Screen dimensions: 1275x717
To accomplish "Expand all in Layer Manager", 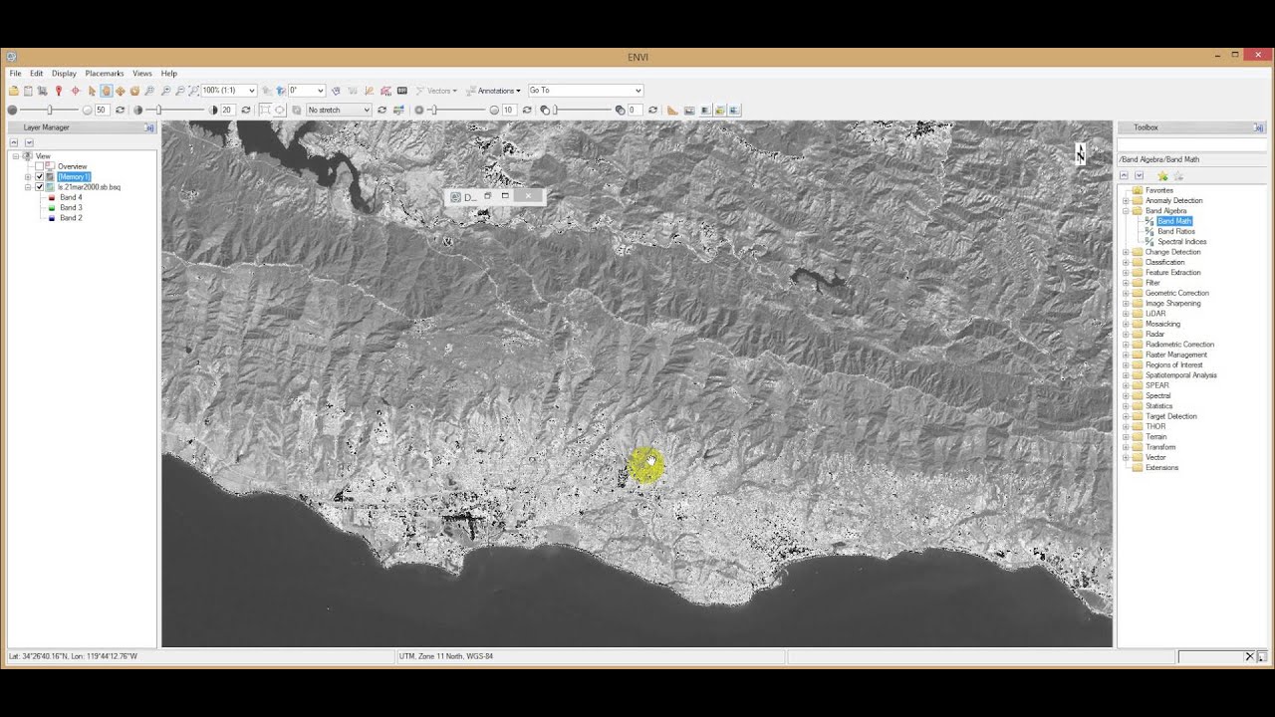I will point(29,142).
